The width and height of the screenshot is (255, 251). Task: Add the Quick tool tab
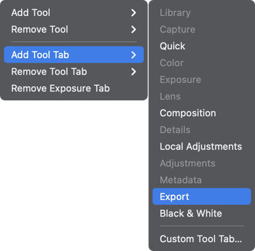click(201, 46)
